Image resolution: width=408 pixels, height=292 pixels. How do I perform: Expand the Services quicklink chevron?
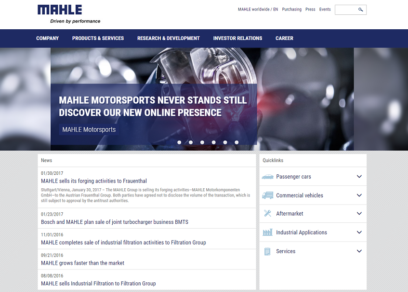(359, 251)
